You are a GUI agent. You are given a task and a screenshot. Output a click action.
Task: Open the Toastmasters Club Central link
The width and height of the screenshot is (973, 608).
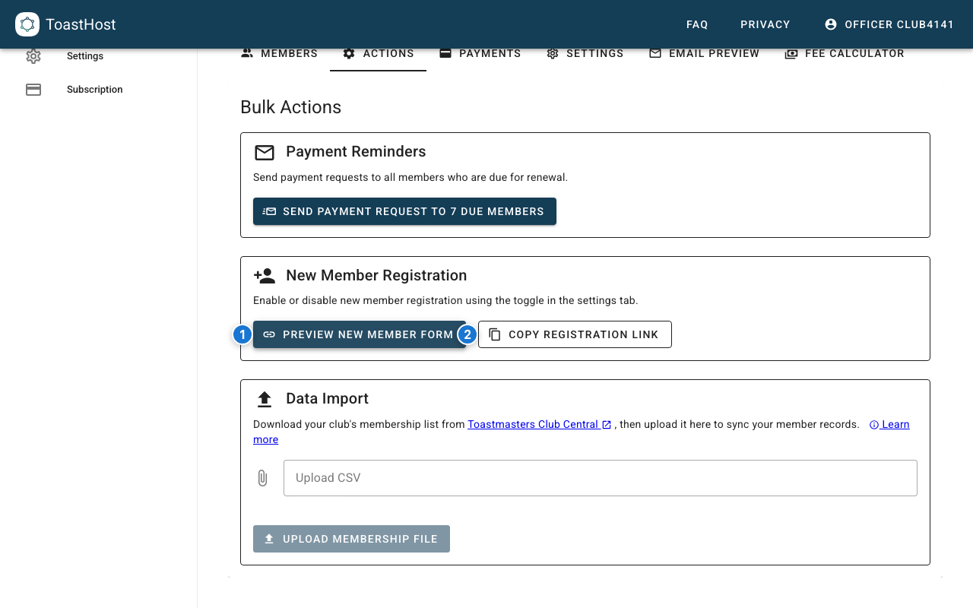coord(534,424)
